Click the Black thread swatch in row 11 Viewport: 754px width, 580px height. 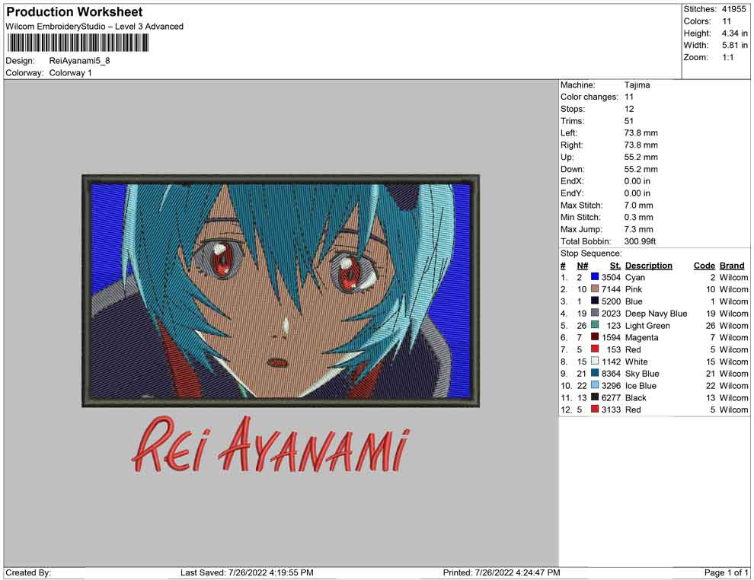click(x=595, y=397)
